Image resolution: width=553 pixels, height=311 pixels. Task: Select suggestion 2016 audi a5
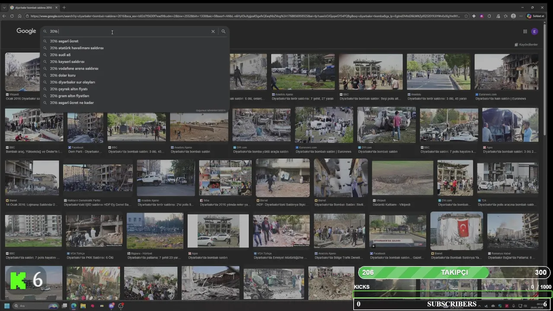click(x=134, y=55)
